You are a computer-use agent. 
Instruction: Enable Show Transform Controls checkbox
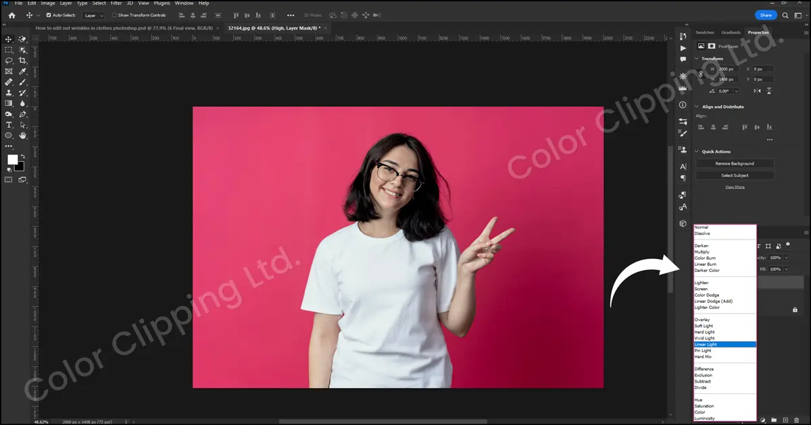pyautogui.click(x=114, y=15)
